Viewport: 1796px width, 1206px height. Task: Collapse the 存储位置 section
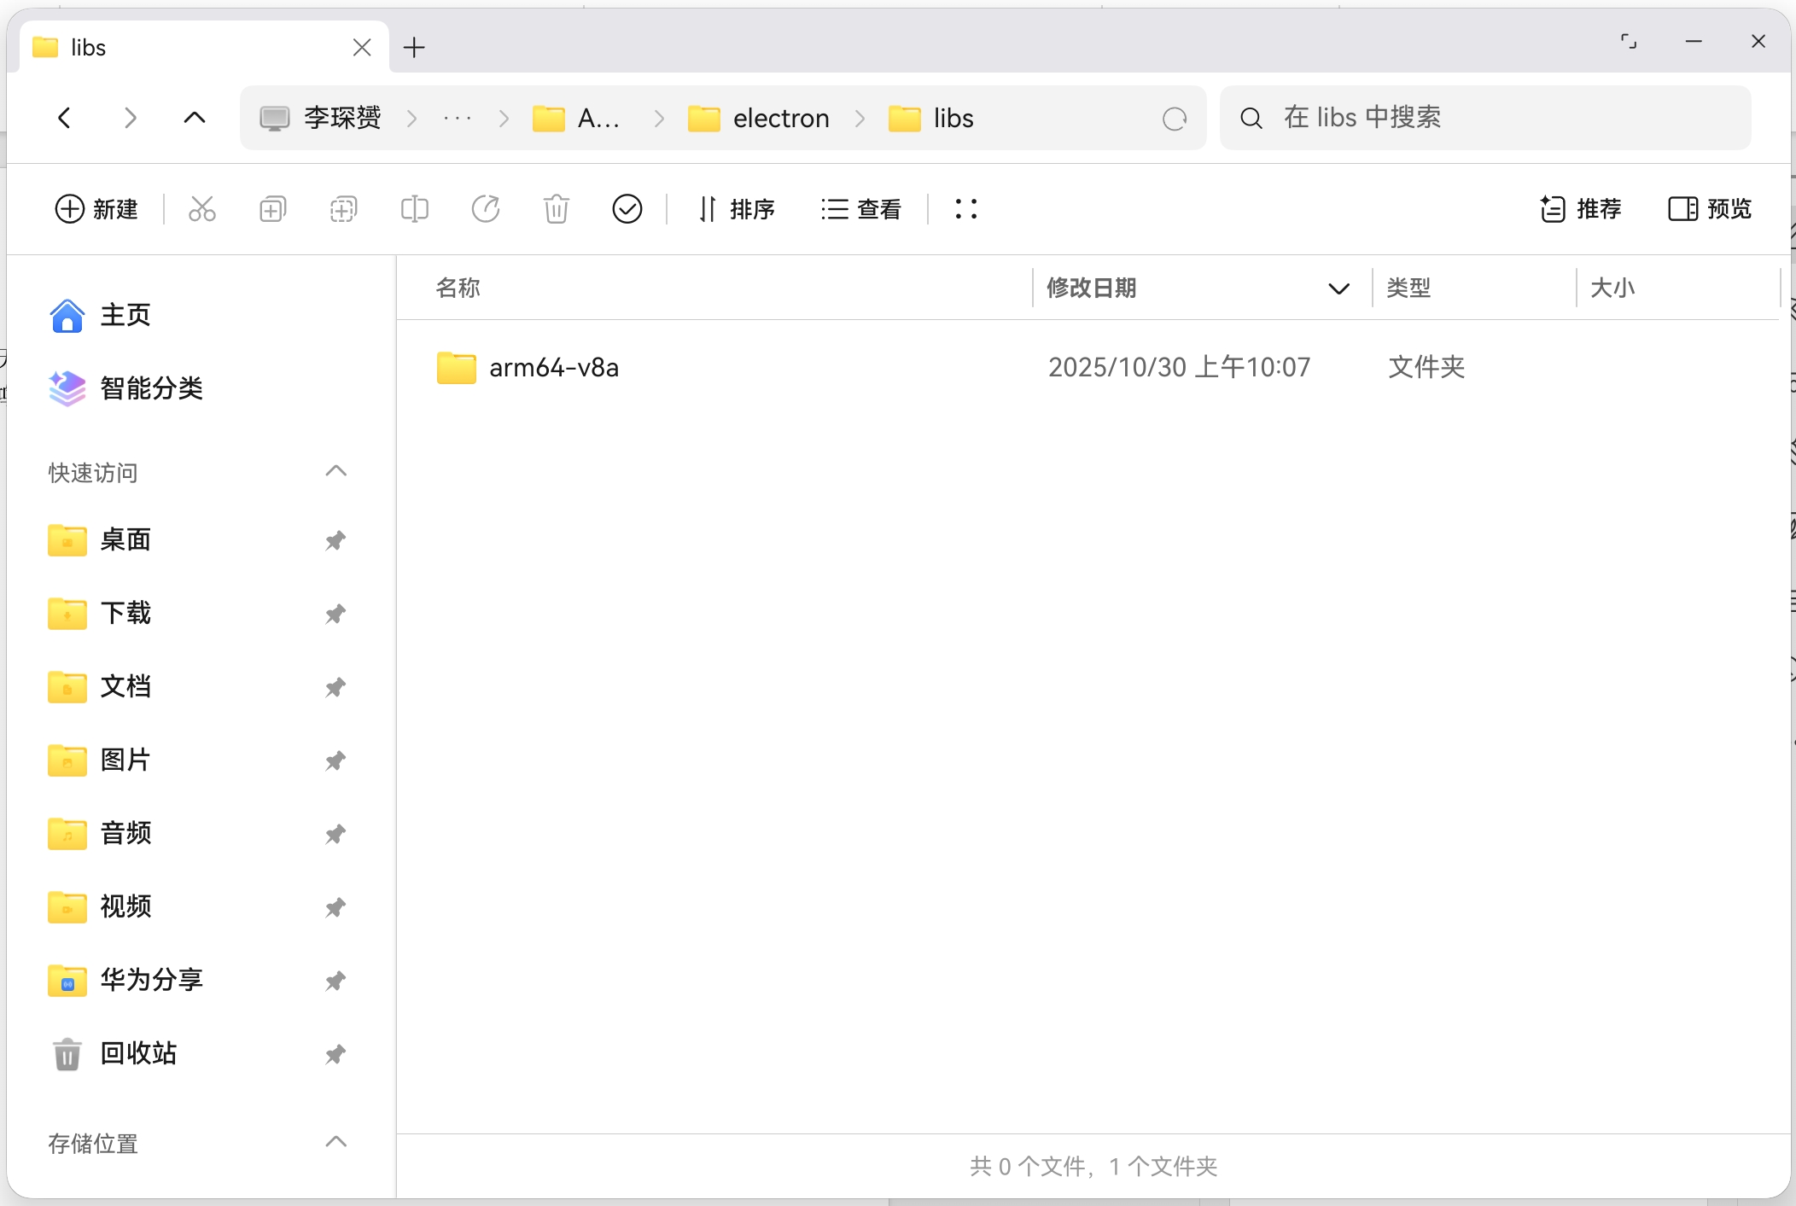tap(336, 1142)
